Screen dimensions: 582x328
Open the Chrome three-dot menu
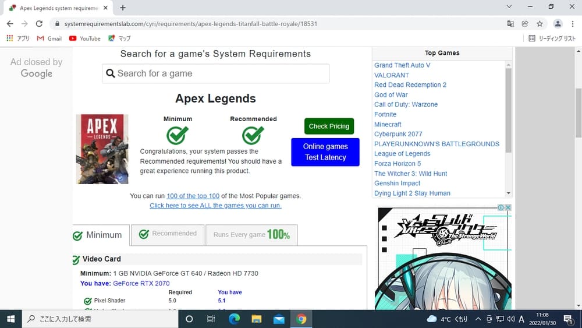click(573, 24)
